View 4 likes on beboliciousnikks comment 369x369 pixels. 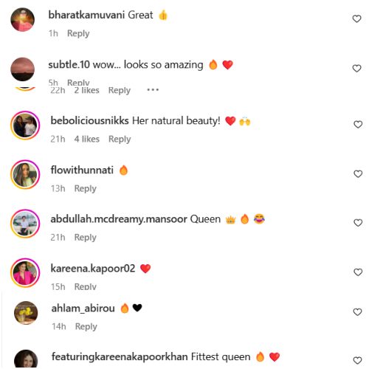pyautogui.click(x=87, y=139)
